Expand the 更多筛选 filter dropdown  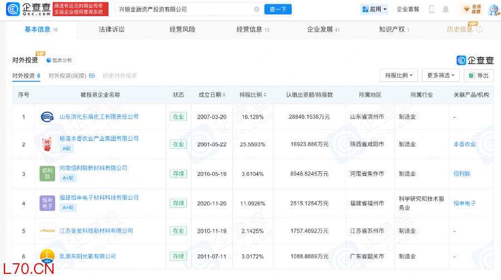click(441, 75)
